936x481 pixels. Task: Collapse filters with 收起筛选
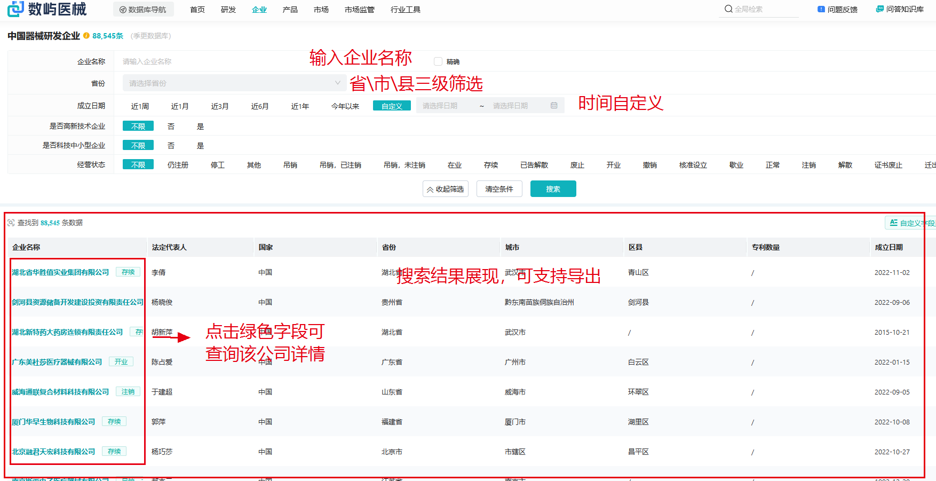pos(445,189)
